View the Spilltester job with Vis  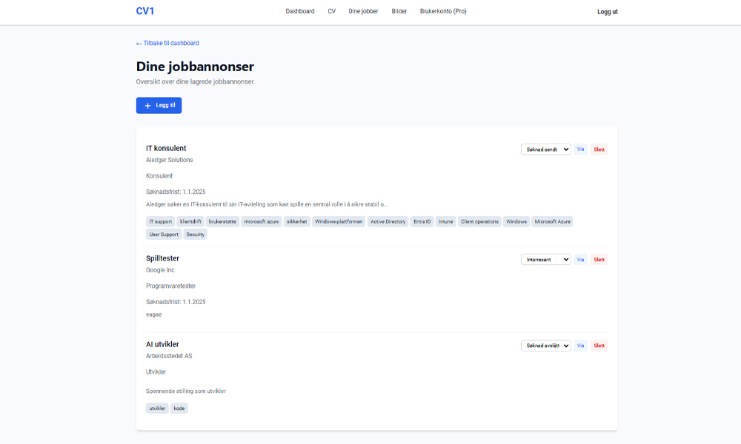581,260
